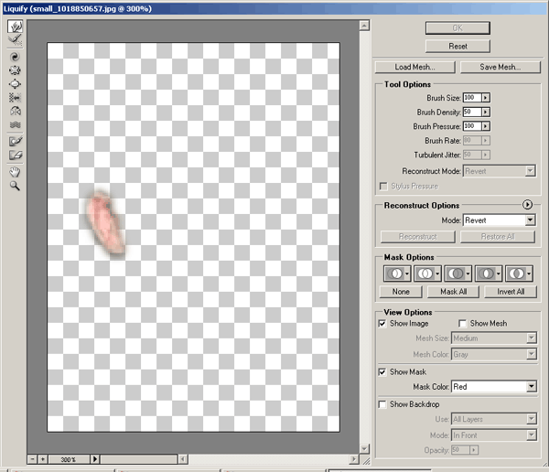This screenshot has width=549, height=472.
Task: Pick the Turbulence tool
Action: (15, 124)
